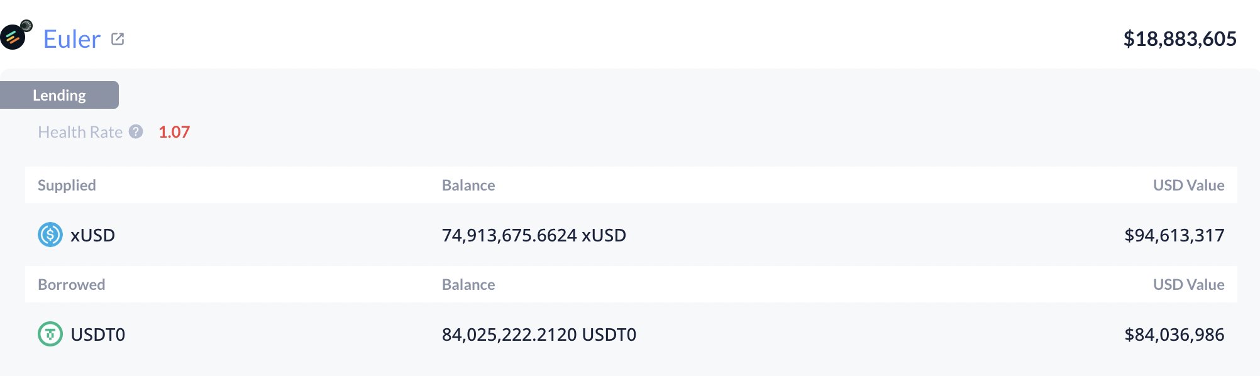
Task: Click the $18,883,605 Euler total value
Action: pyautogui.click(x=1180, y=39)
